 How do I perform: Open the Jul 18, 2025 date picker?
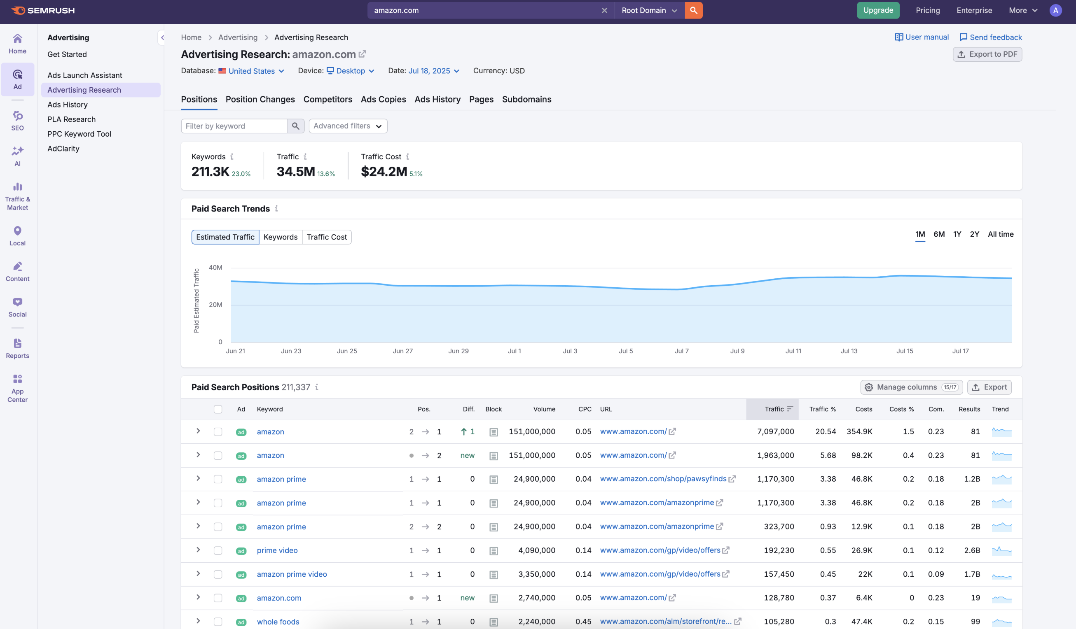point(434,71)
